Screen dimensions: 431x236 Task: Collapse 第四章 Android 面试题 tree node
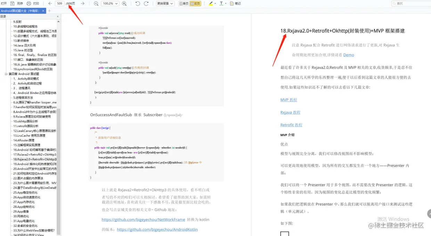[x=6, y=74]
